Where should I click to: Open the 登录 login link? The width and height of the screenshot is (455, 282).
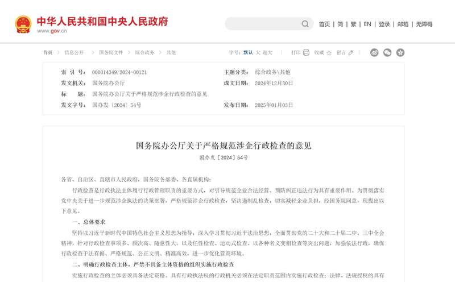coord(384,24)
